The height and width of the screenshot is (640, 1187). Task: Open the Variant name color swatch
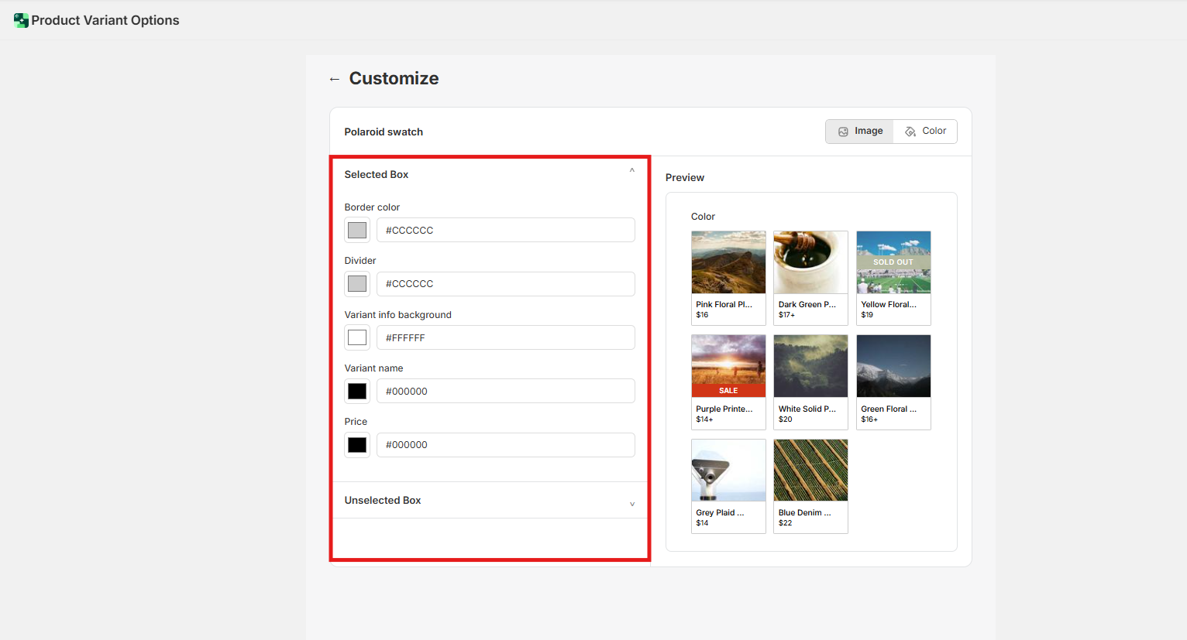[x=357, y=392]
